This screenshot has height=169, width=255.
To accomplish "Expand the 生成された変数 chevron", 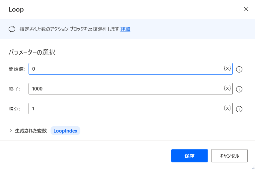I will (11, 131).
